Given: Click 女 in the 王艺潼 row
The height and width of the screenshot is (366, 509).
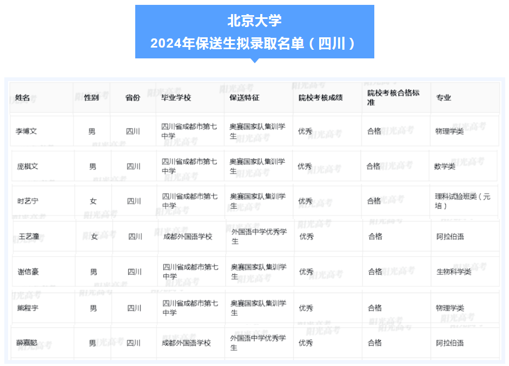Looking at the screenshot, I should [95, 237].
